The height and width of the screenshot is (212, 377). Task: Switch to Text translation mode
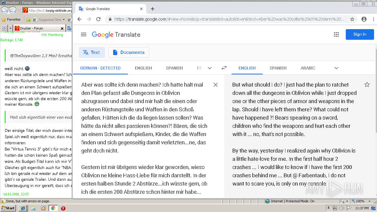click(92, 52)
